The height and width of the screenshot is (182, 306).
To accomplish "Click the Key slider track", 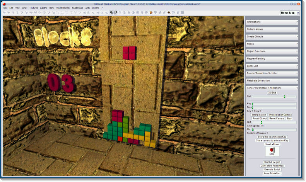I will [x=274, y=104].
